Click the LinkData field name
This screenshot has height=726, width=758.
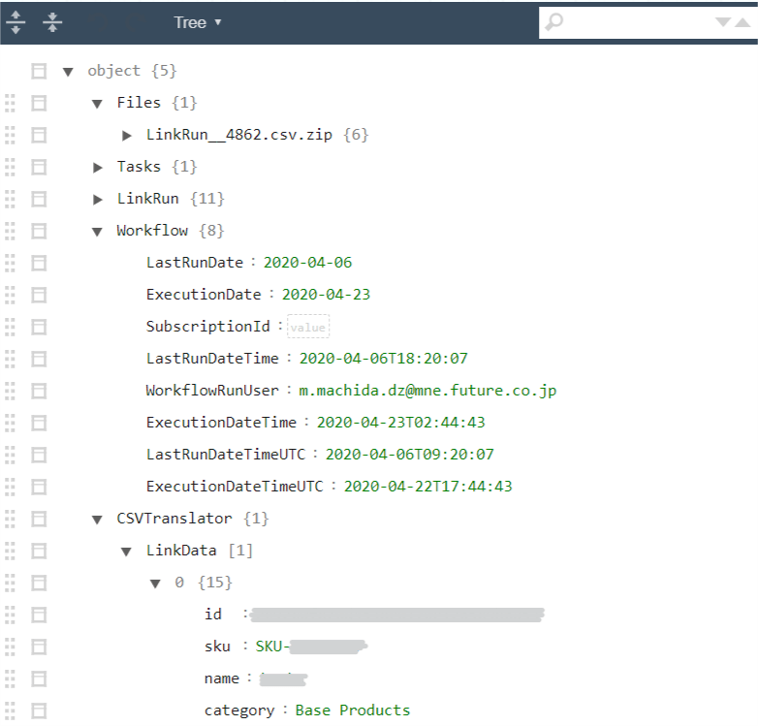click(x=181, y=551)
